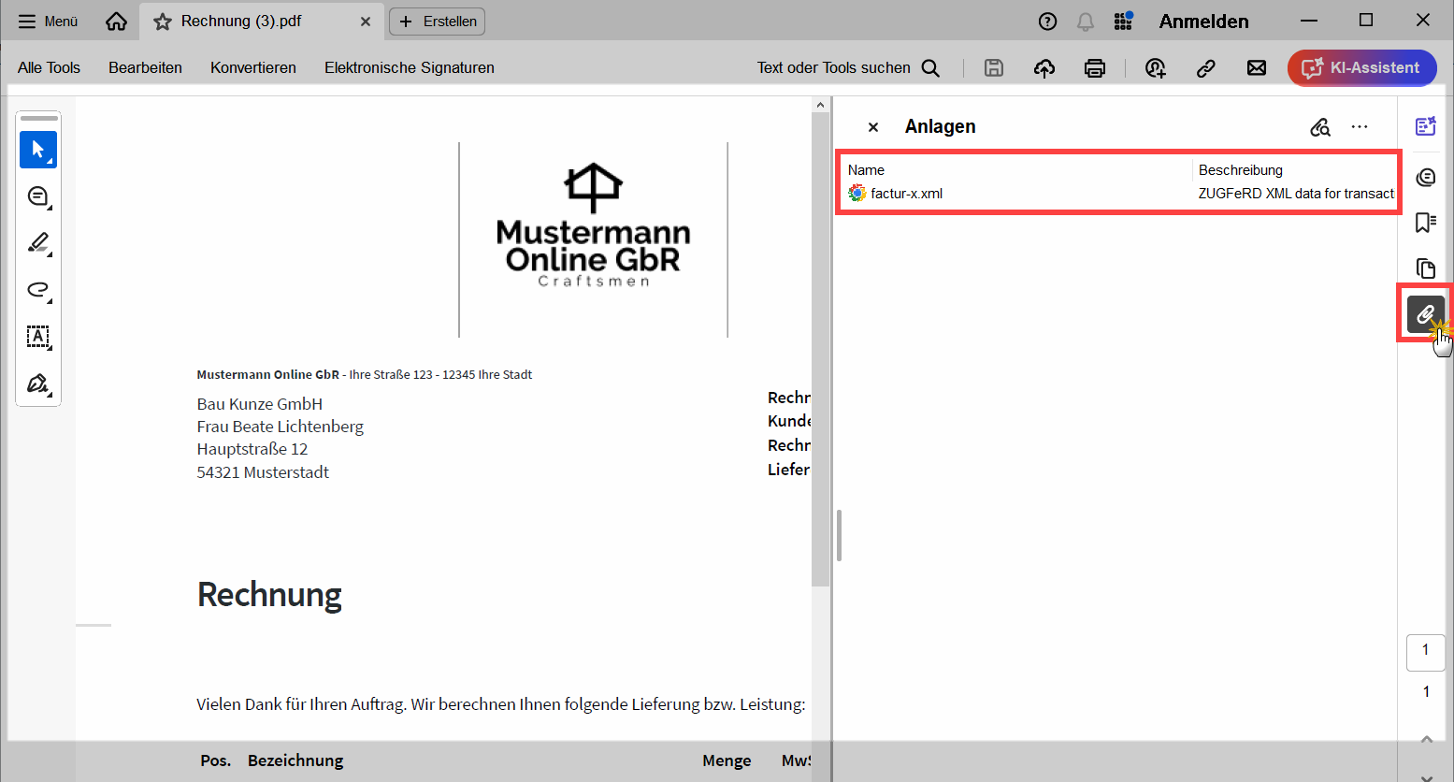The image size is (1454, 782).
Task: Go to the Home icon
Action: [x=116, y=21]
